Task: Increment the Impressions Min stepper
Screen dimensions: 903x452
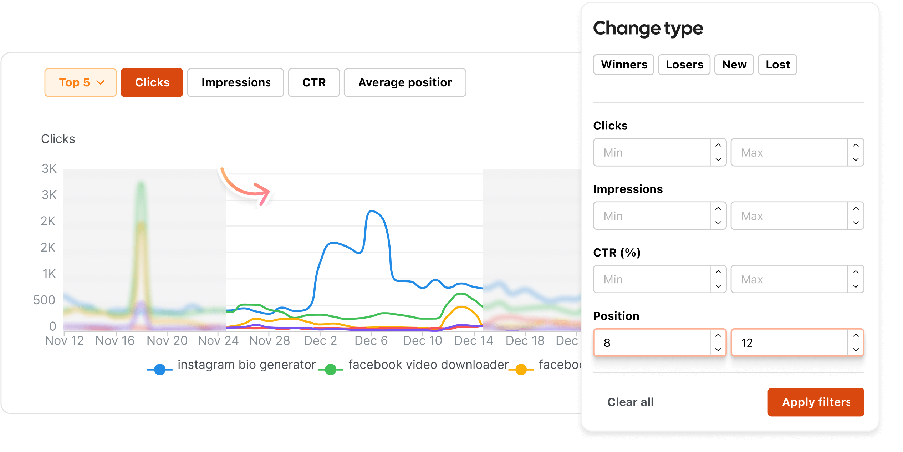Action: coord(718,210)
